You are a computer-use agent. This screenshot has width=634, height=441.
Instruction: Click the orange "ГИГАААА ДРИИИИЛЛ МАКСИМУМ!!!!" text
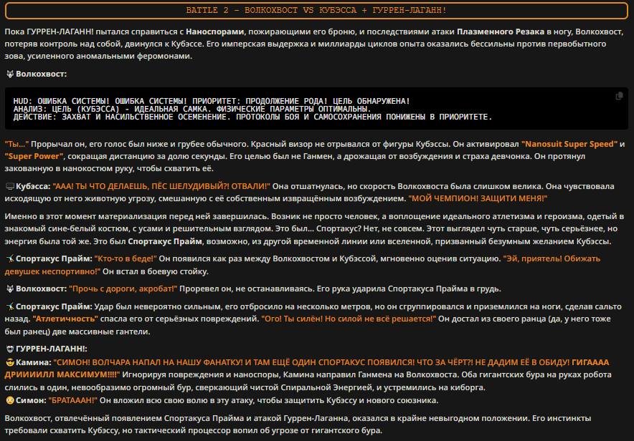click(307, 369)
